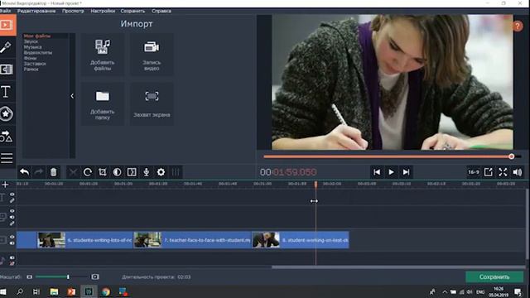530x298 pixels.
Task: Detach the preview window icon
Action: [x=488, y=172]
